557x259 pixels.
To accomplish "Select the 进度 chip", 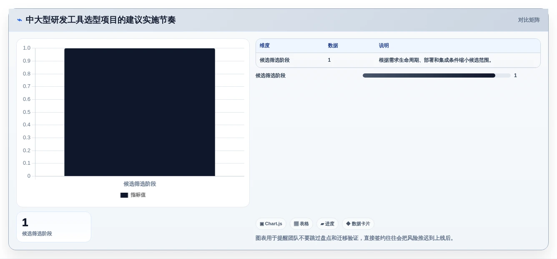I will click(327, 224).
